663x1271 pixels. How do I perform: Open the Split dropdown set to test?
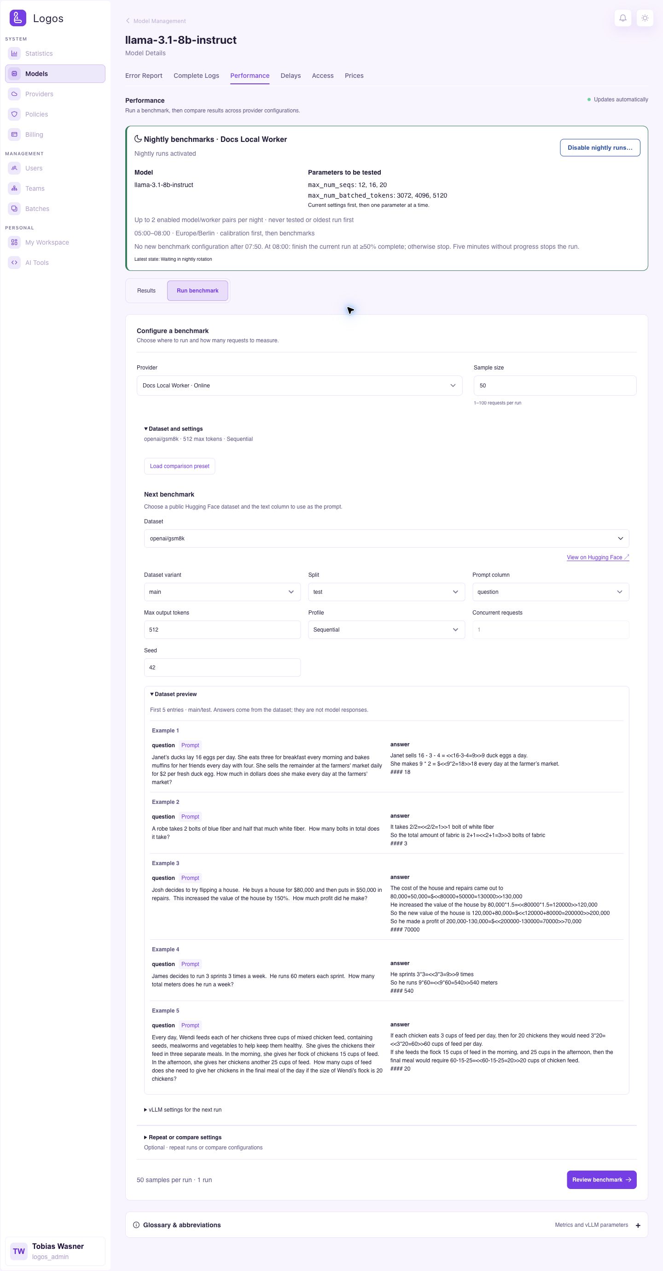click(386, 592)
